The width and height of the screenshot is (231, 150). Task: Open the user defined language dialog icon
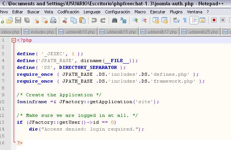pyautogui.click(x=203, y=20)
